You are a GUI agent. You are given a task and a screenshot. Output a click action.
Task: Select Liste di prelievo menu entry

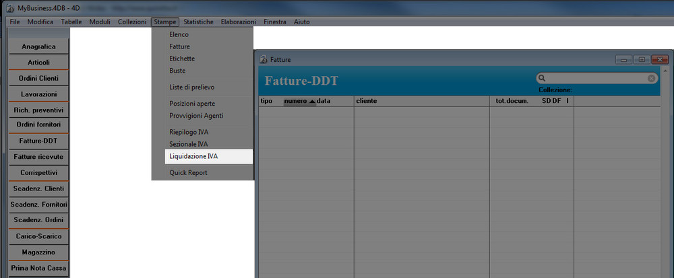192,87
